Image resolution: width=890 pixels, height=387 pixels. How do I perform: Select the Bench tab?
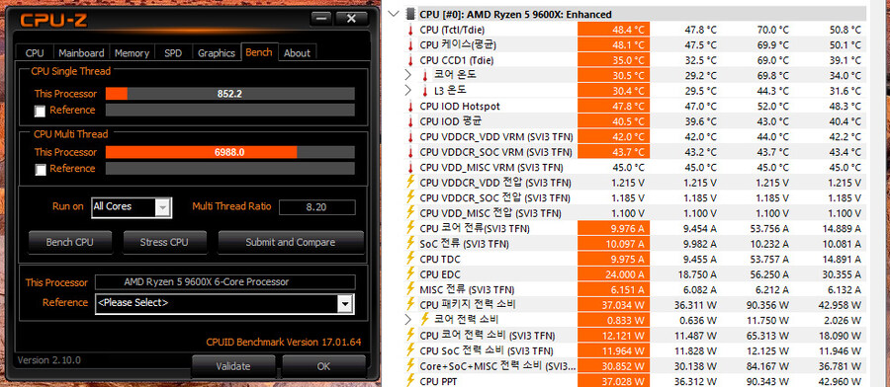259,52
